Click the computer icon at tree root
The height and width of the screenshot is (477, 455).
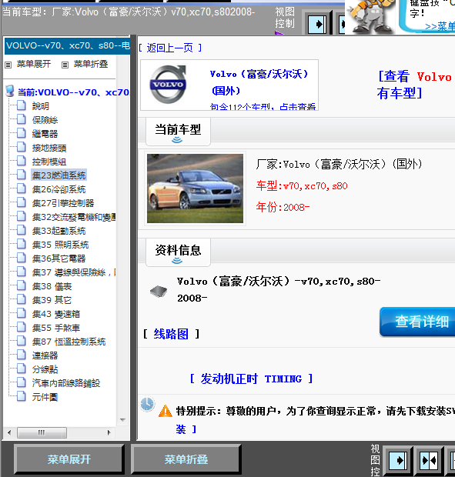tap(10, 91)
